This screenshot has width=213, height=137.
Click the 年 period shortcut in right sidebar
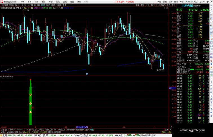click(211, 116)
